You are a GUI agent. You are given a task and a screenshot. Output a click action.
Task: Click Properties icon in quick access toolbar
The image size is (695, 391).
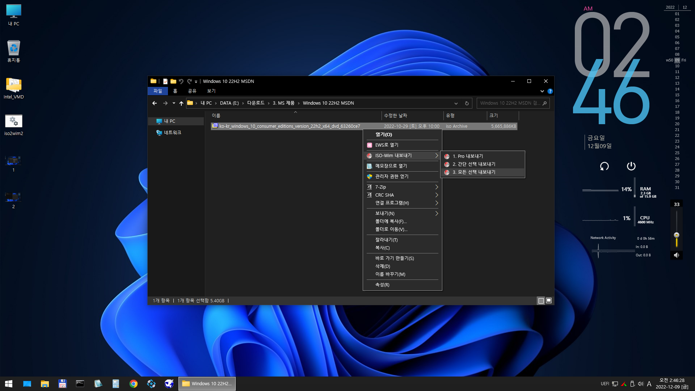[x=165, y=81]
